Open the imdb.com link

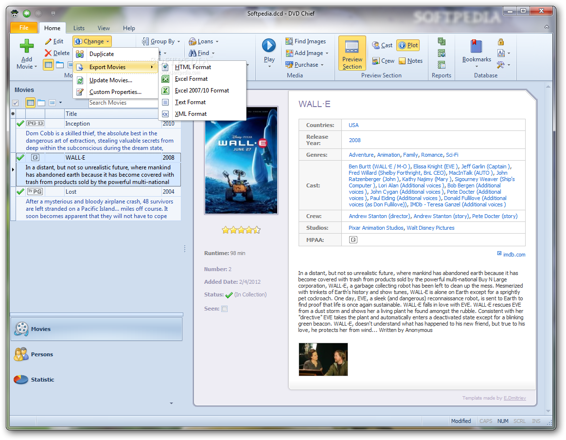coord(514,255)
